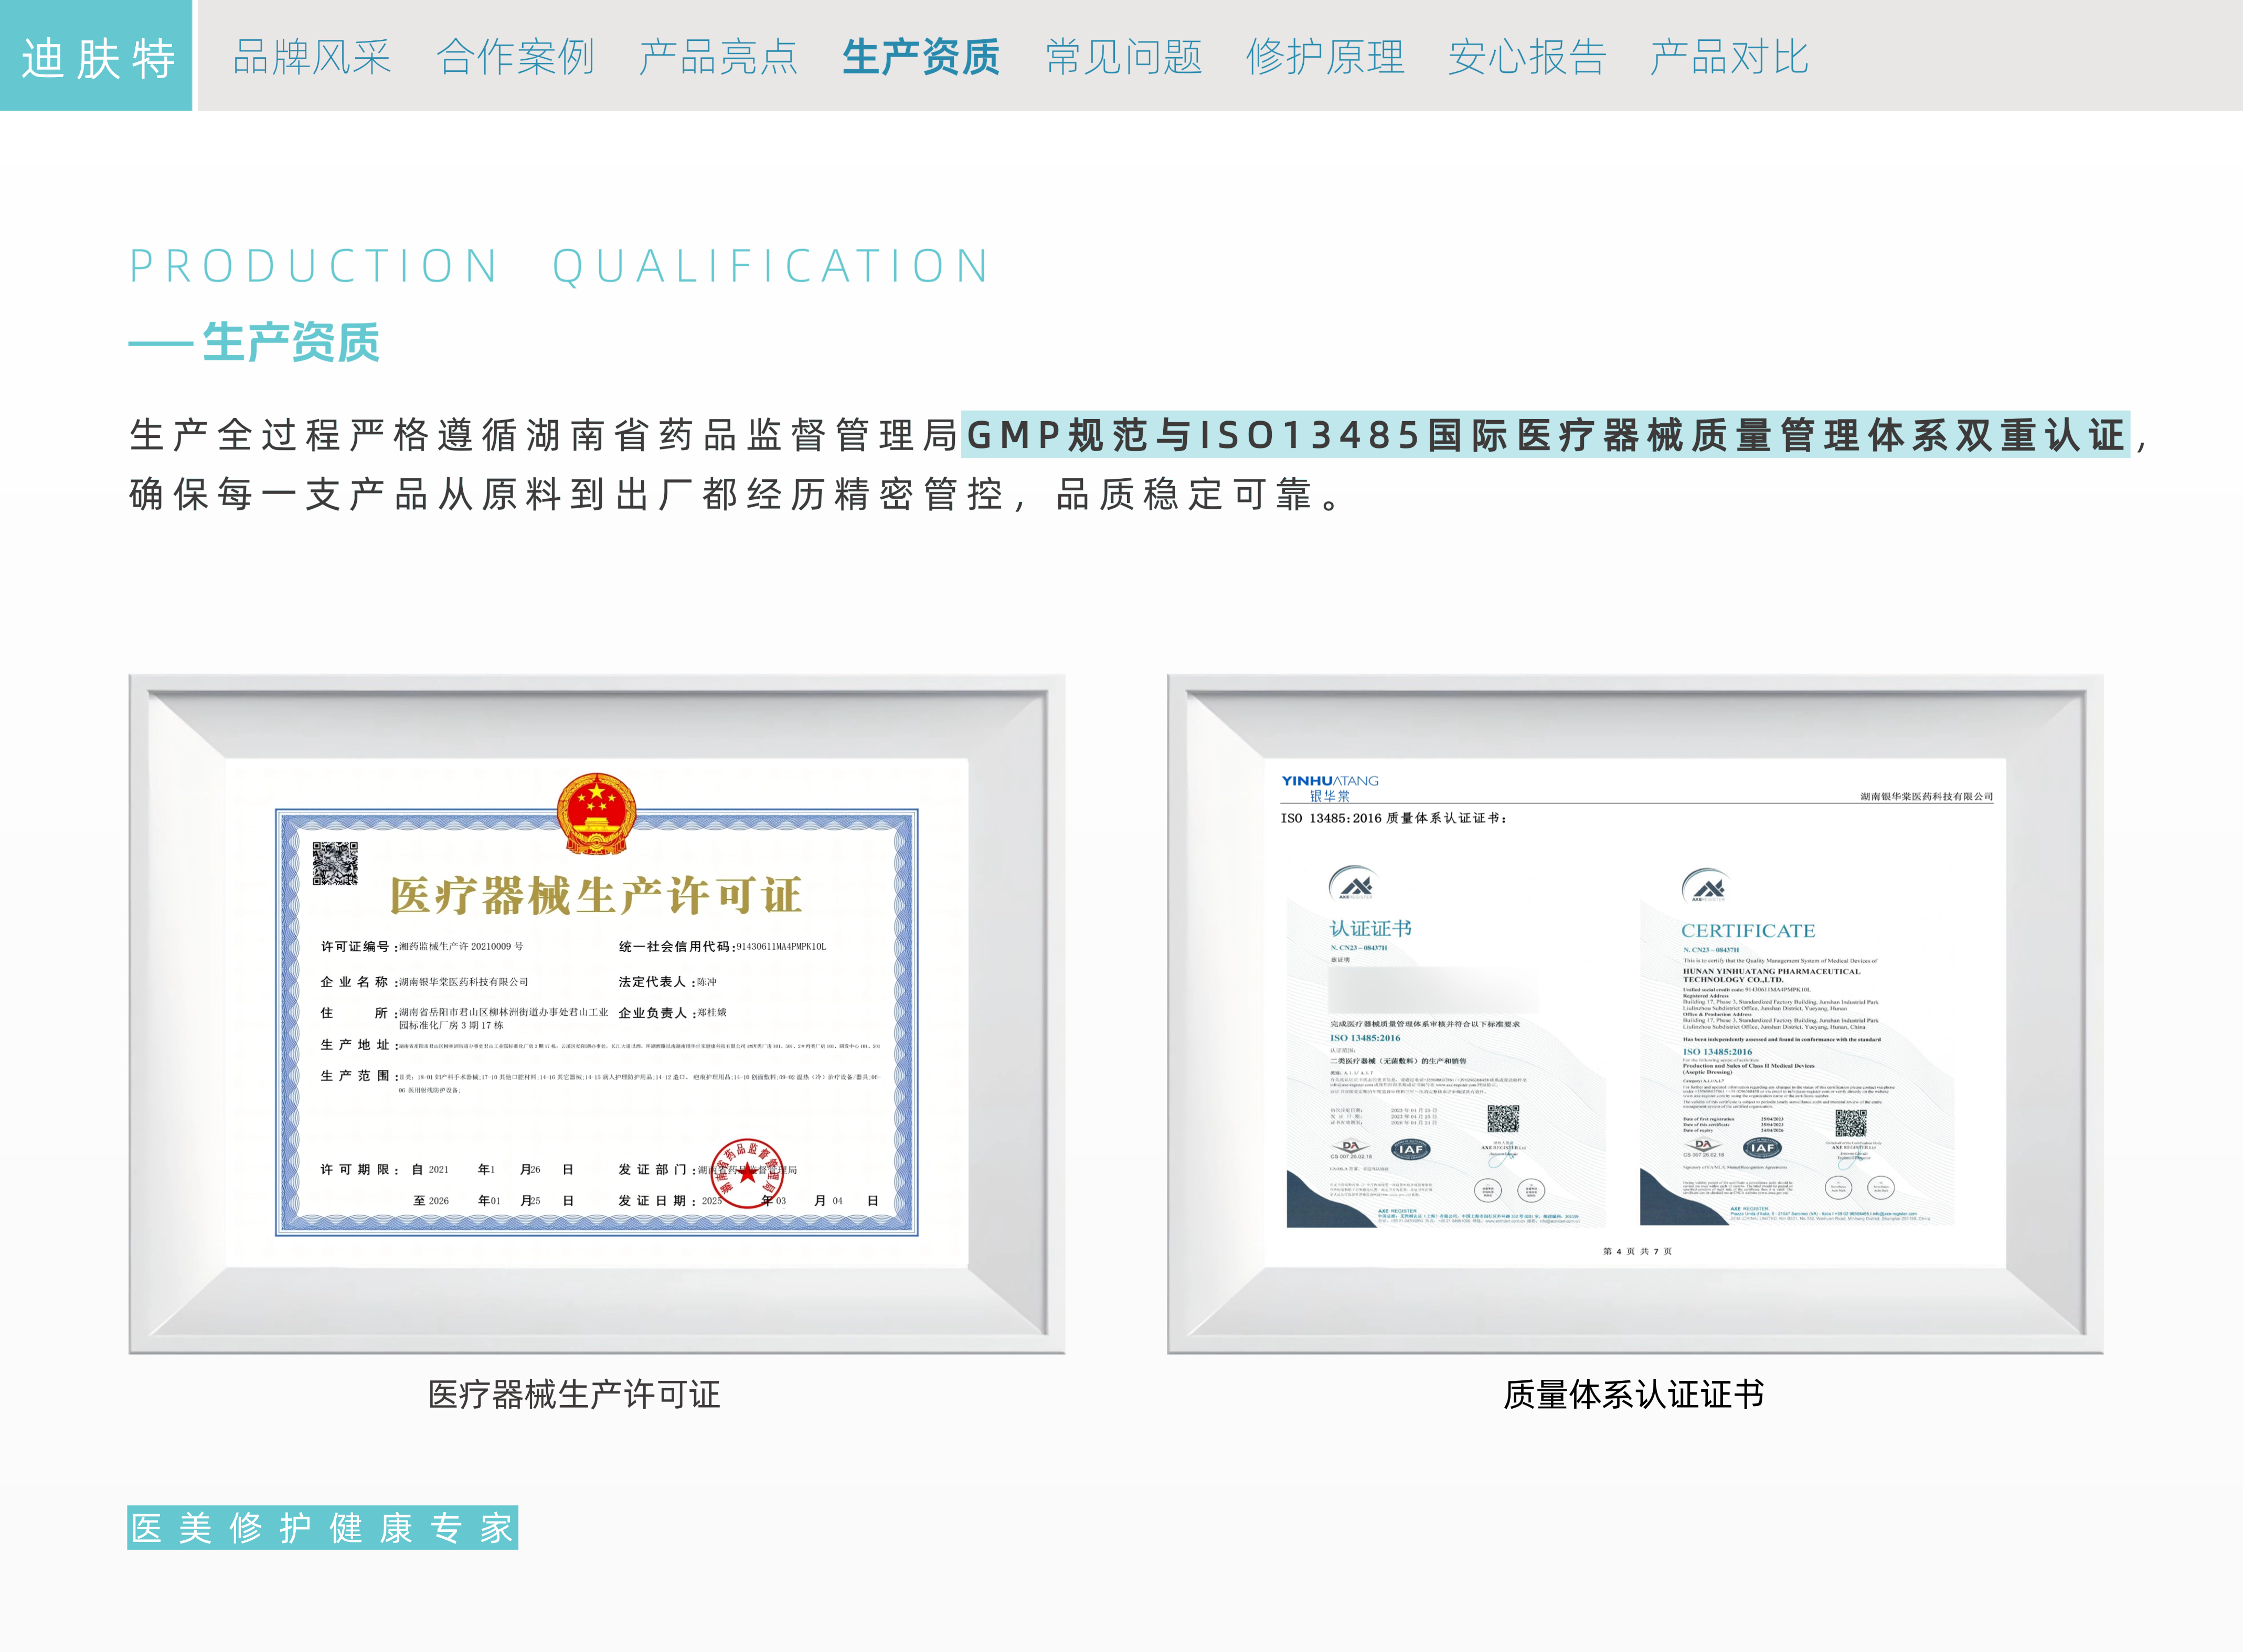
Task: Click the QR code on the production license
Action: 335,863
